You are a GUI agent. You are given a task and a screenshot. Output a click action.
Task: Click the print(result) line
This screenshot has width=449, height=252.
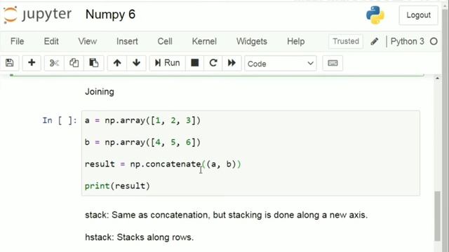click(x=117, y=185)
